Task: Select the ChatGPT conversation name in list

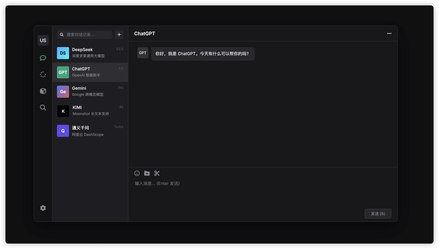Action: 81,69
